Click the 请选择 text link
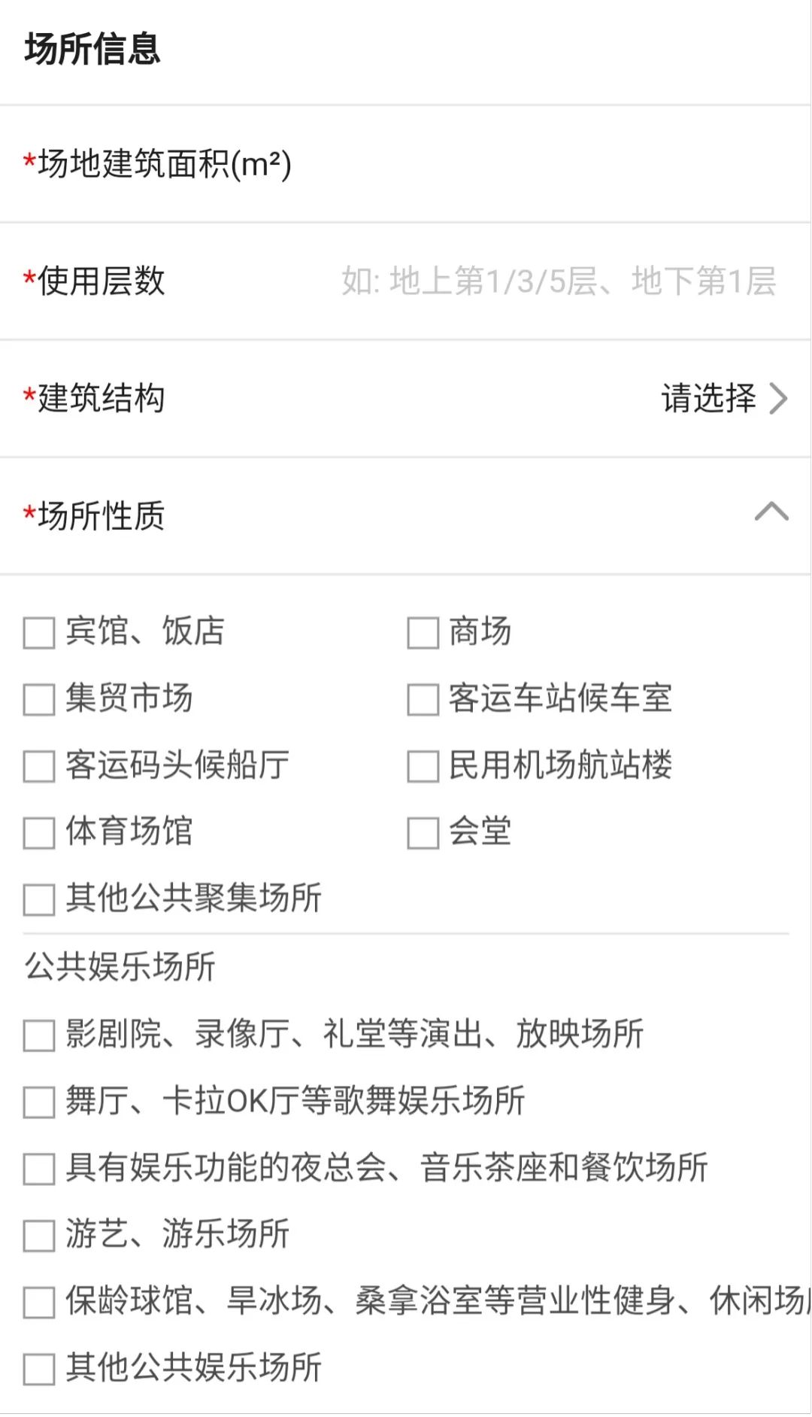 point(708,399)
